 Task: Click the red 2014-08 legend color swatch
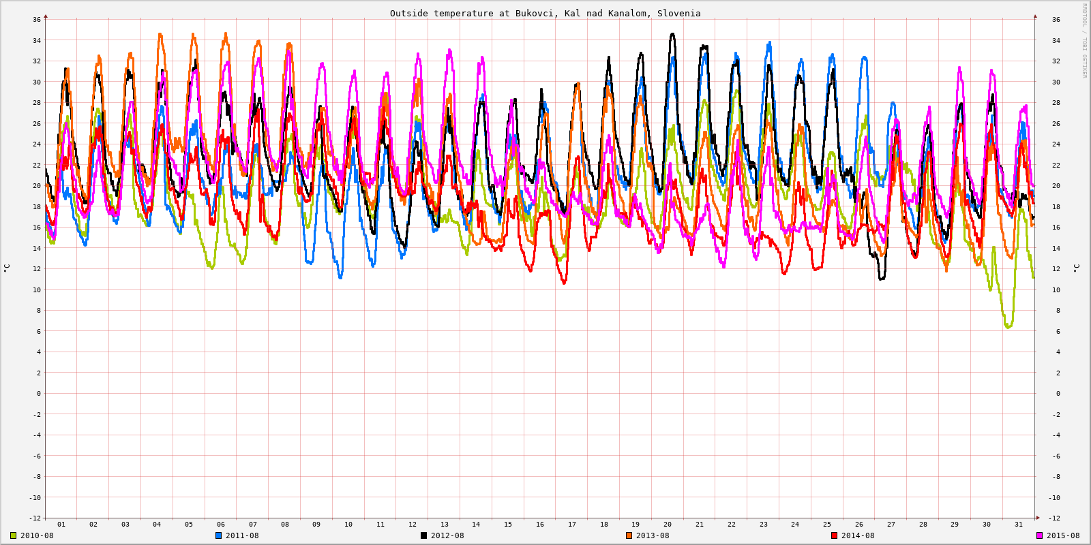[x=834, y=535]
